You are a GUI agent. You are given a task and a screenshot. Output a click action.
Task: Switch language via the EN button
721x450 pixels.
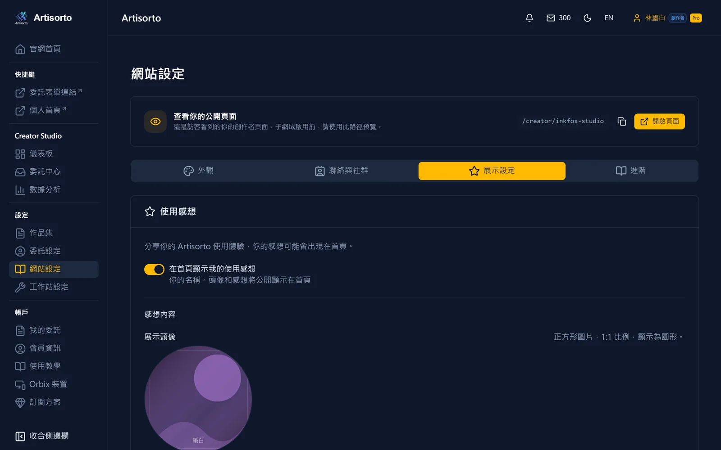pos(609,18)
